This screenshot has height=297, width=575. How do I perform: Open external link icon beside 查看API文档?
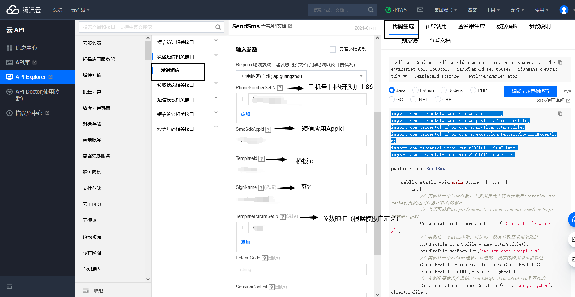tap(290, 26)
